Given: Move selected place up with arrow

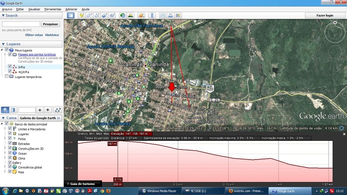Looking at the screenshot, I should [40, 110].
